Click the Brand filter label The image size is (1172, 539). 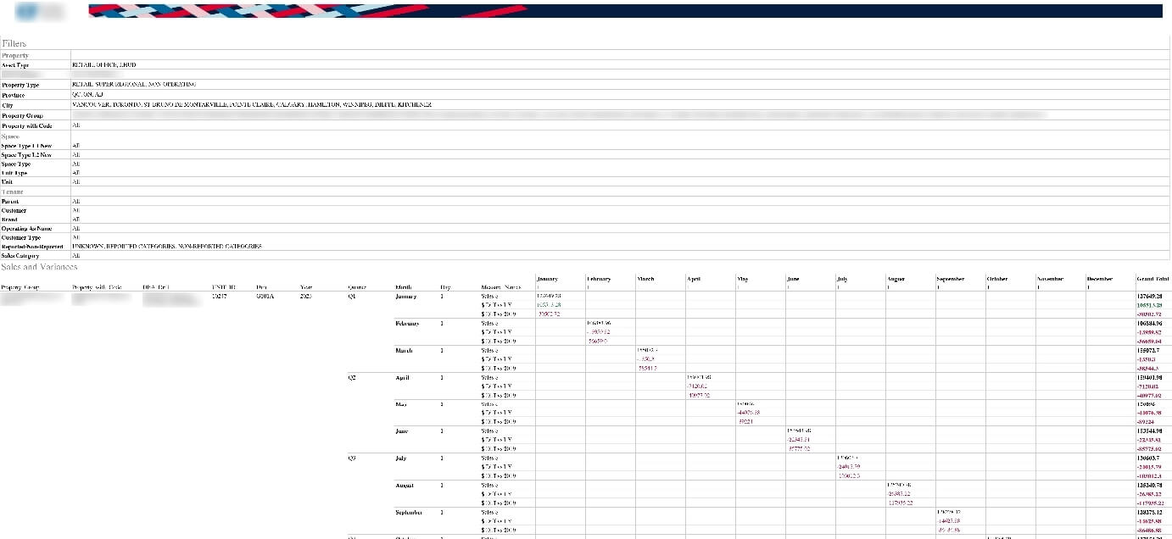11,219
